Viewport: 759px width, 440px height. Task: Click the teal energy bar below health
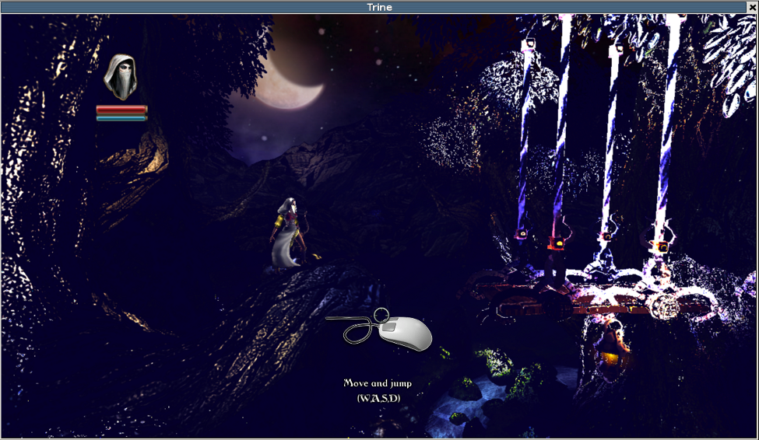(x=121, y=119)
